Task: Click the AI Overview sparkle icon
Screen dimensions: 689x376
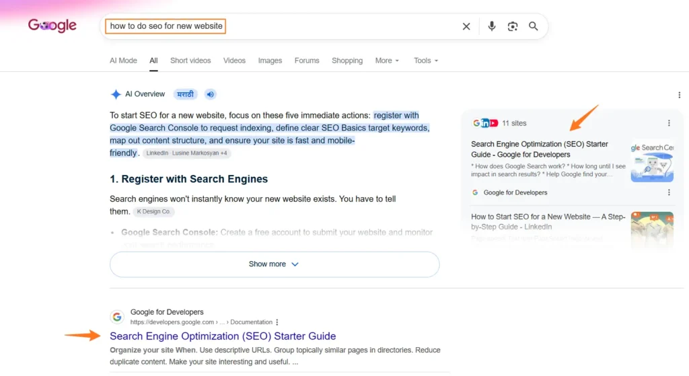Action: tap(116, 94)
